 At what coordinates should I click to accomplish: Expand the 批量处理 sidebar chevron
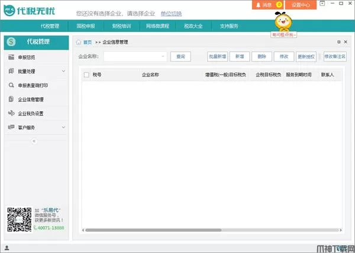click(x=64, y=71)
